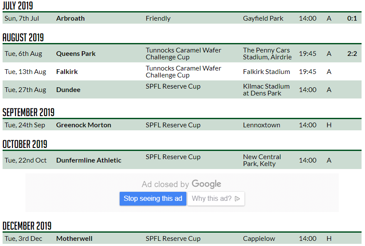Click the 'OCTOBER 2019' month heading

[x=25, y=144]
